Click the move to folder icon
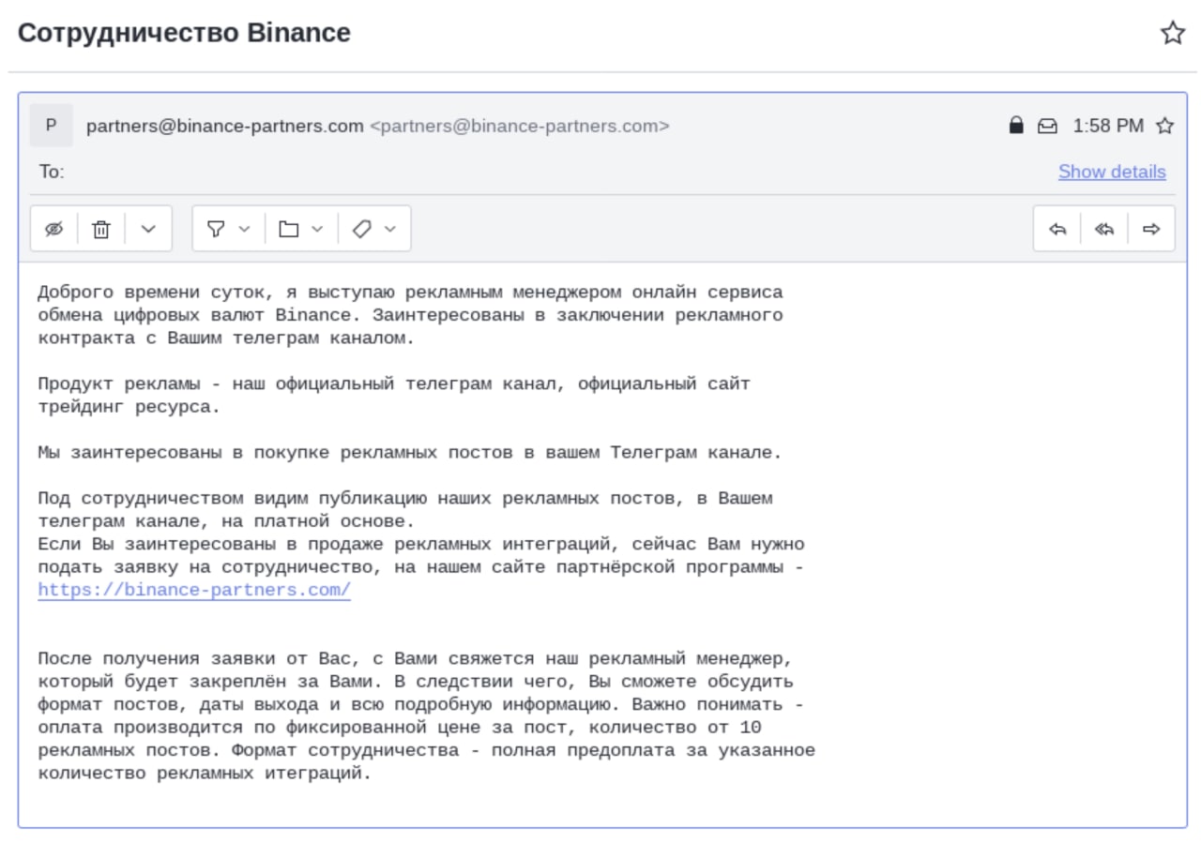1201x842 pixels. coord(288,229)
